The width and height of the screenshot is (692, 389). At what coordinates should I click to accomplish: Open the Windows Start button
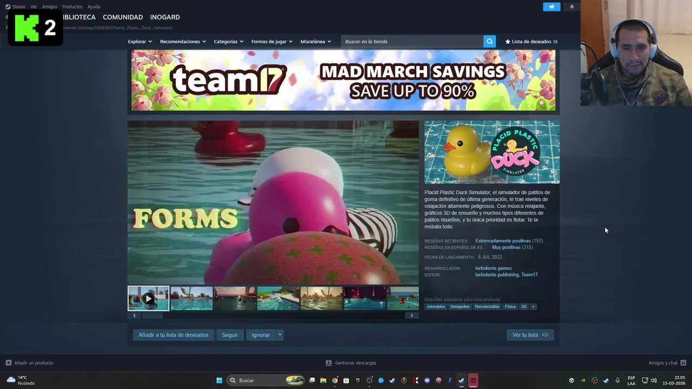219,380
